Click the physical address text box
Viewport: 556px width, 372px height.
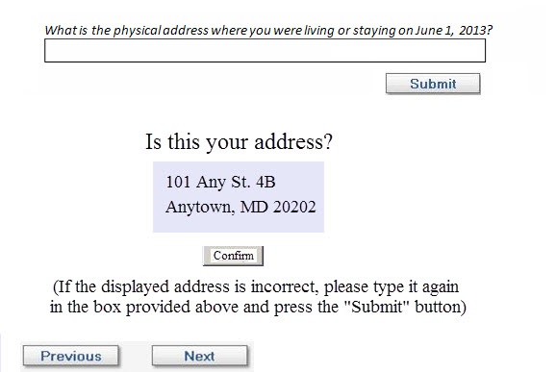coord(265,50)
